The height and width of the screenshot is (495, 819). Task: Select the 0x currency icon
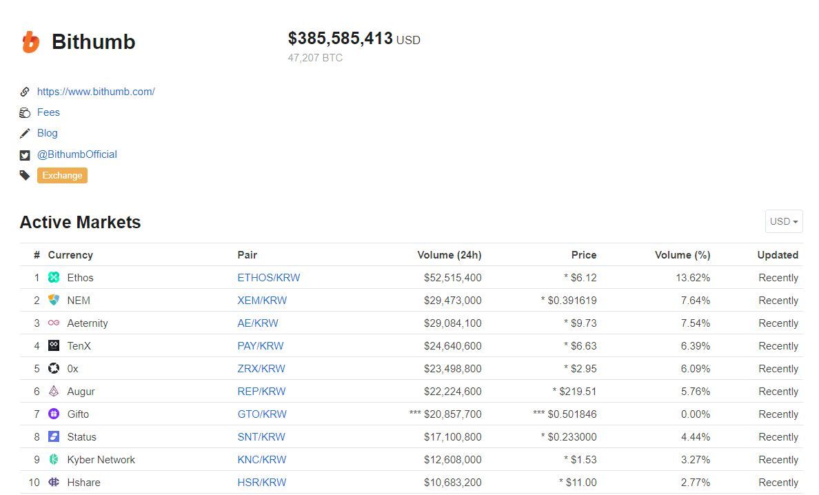tap(54, 368)
